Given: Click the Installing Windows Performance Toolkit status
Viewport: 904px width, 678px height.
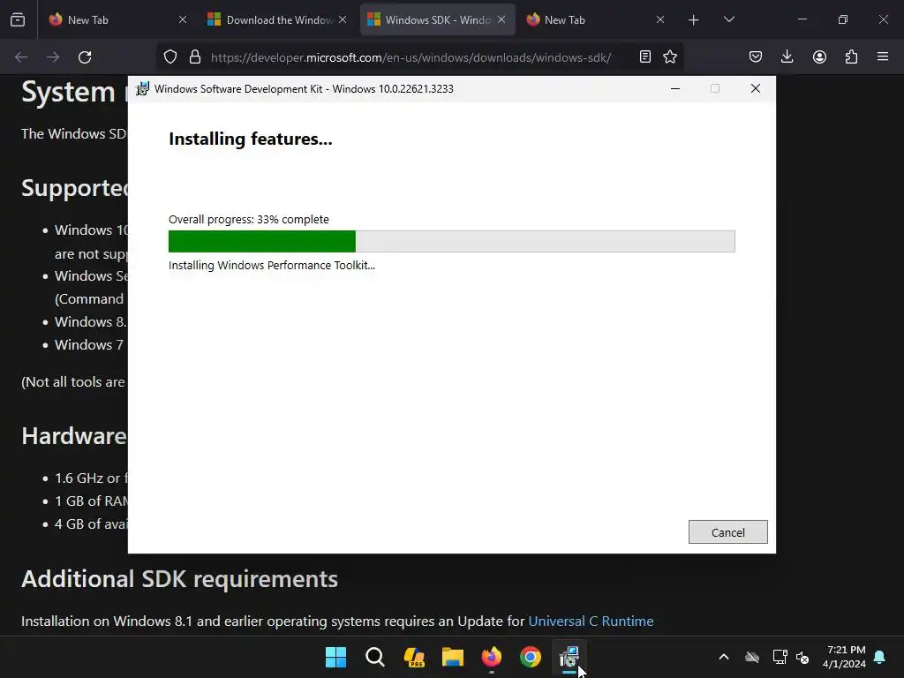Looking at the screenshot, I should (272, 265).
